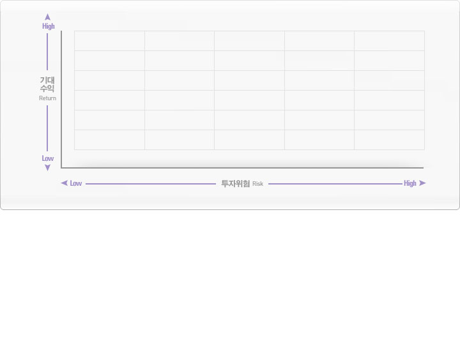The width and height of the screenshot is (460, 362).
Task: Click the small Risk text beside 투자위험
Action: click(257, 184)
